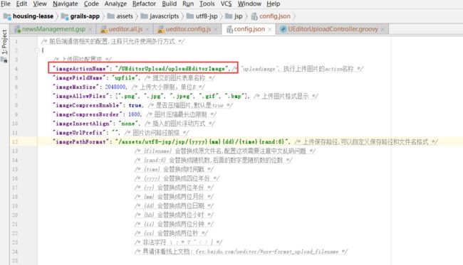The height and width of the screenshot is (265, 463).
Task: Click the imageMaxSize value 2048000
Action: coord(115,87)
